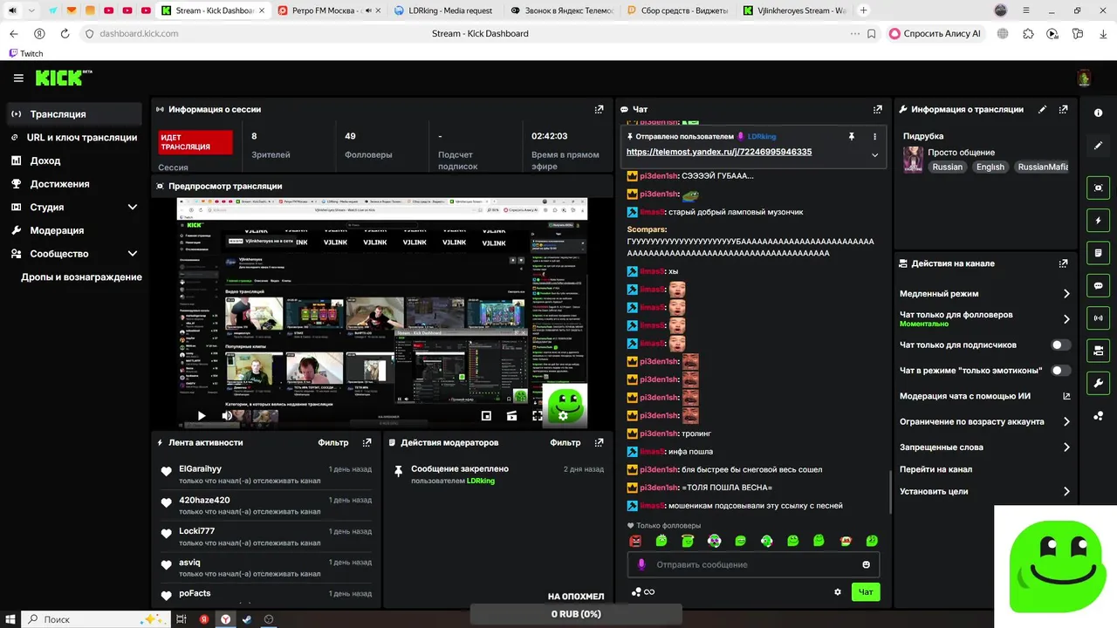Pop out the Chat panel
This screenshot has width=1117, height=628.
click(877, 109)
